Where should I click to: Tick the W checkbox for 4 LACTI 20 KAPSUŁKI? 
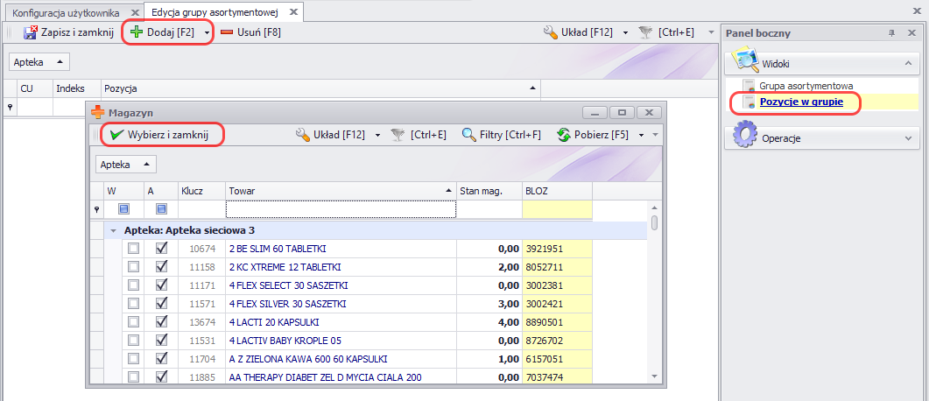pos(133,322)
